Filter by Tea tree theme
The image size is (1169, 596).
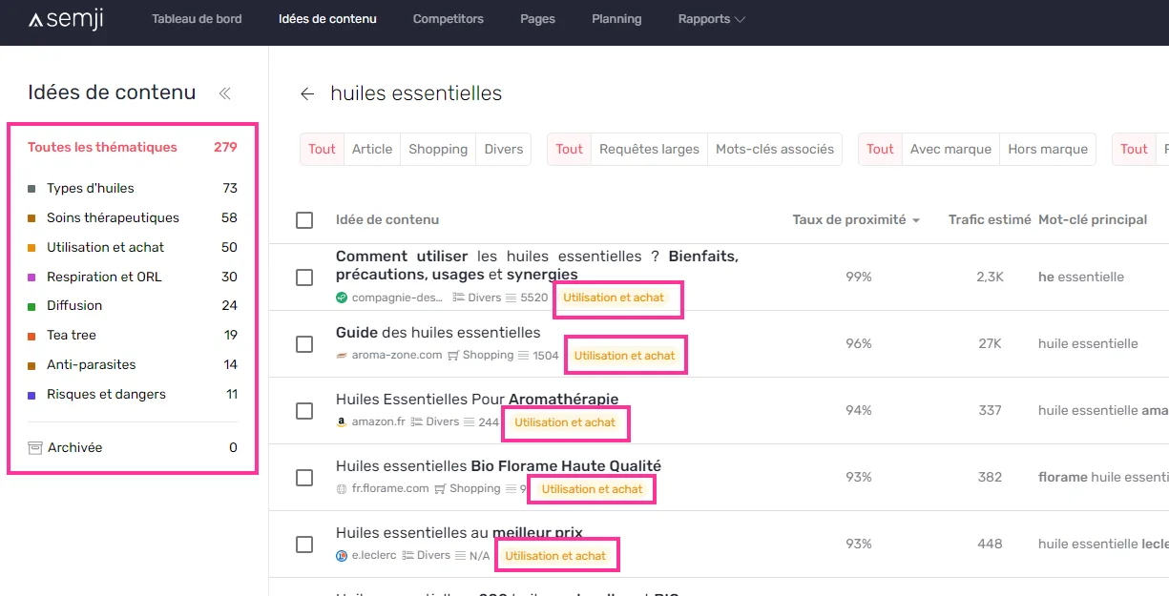(133, 335)
